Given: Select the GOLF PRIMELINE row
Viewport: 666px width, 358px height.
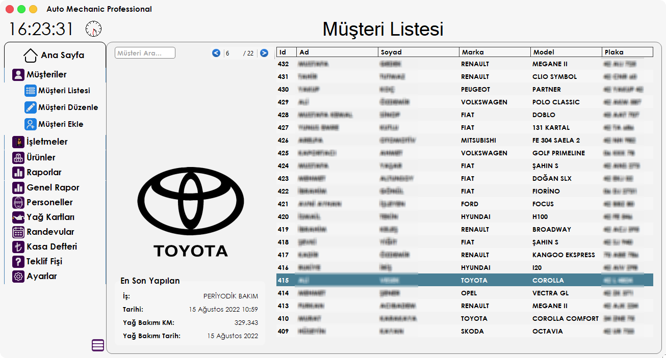Looking at the screenshot, I should [465, 153].
